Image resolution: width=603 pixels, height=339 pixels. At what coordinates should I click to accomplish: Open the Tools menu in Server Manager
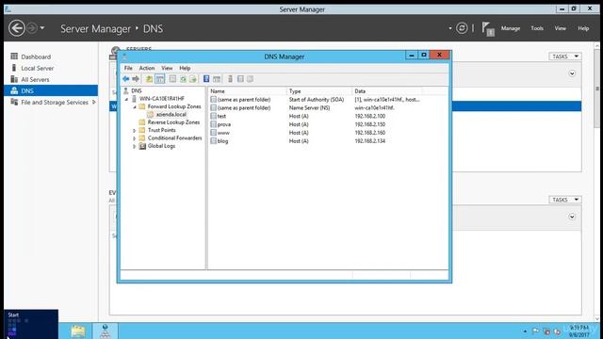click(537, 28)
